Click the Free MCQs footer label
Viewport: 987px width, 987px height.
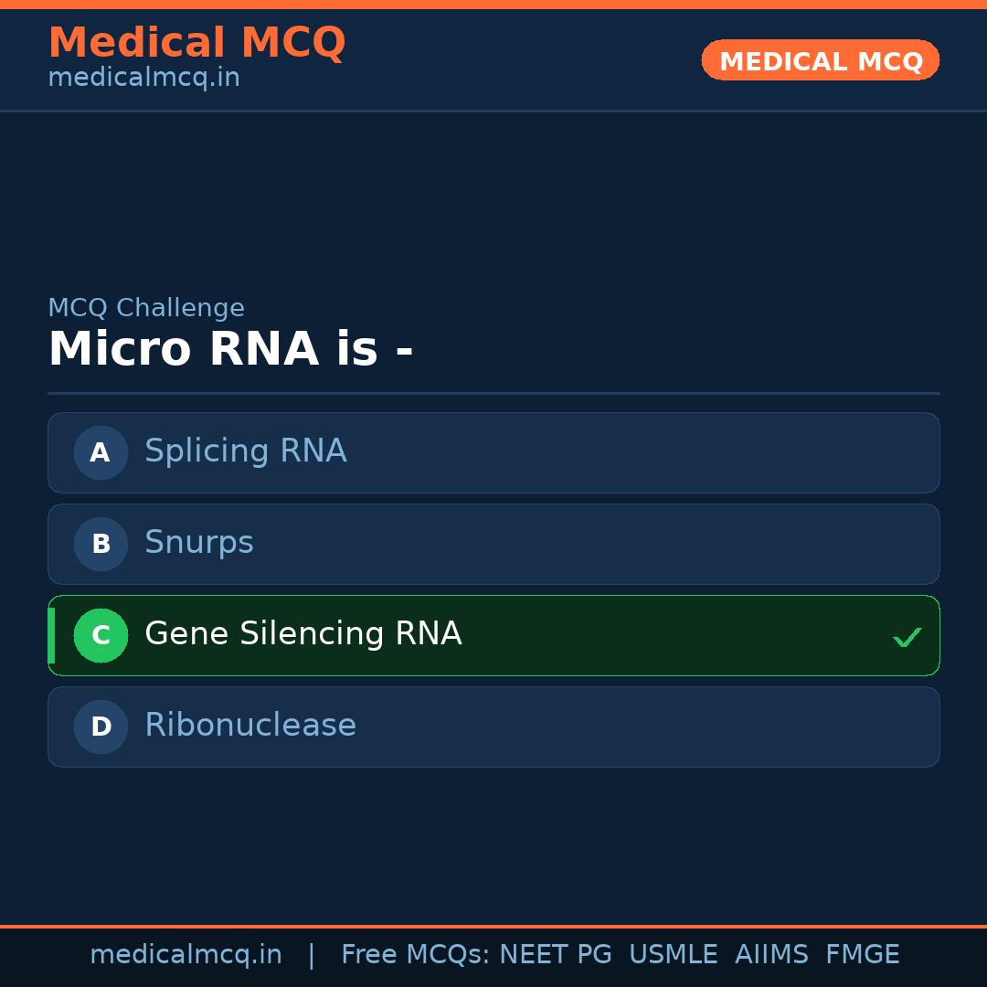(415, 955)
